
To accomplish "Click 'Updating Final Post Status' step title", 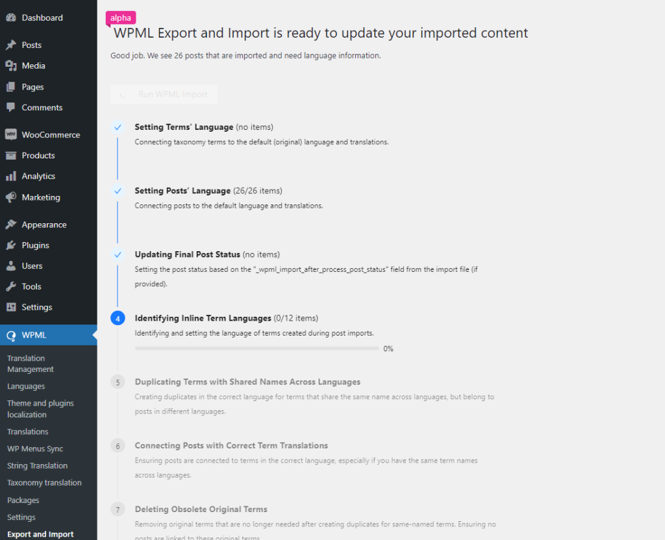I will pyautogui.click(x=188, y=254).
